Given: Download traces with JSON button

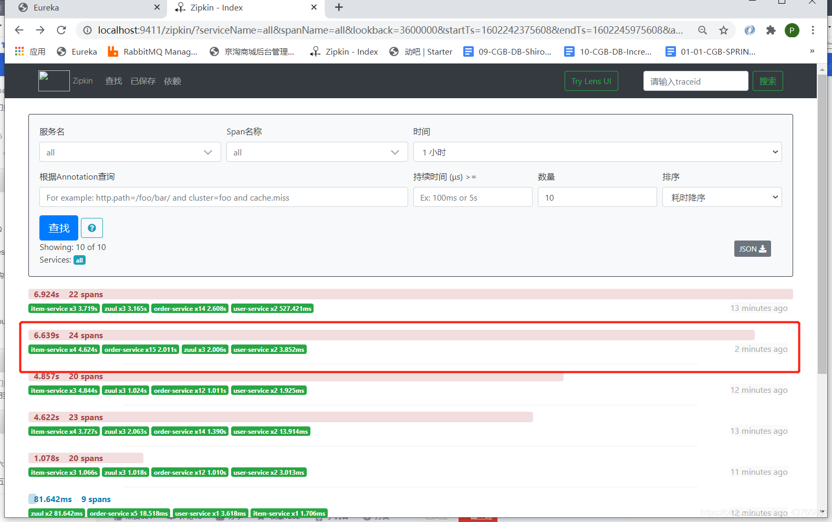Looking at the screenshot, I should [753, 248].
